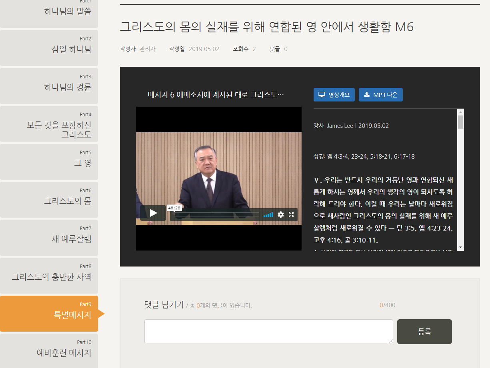
Task: Submit the comment with the 등록 button
Action: [x=424, y=332]
